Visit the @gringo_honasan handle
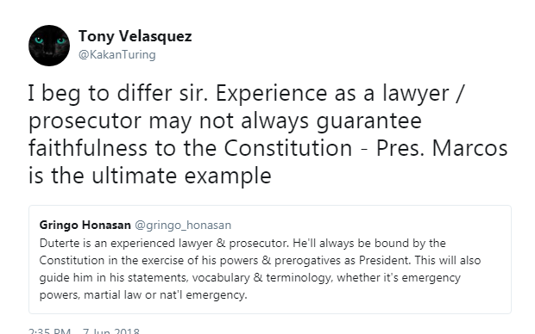535x334 pixels. [x=183, y=226]
